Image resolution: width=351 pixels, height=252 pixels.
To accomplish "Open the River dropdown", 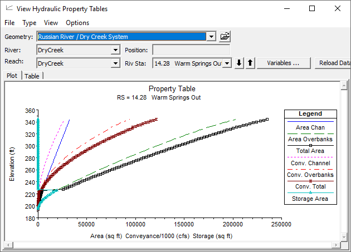I will click(x=115, y=50).
